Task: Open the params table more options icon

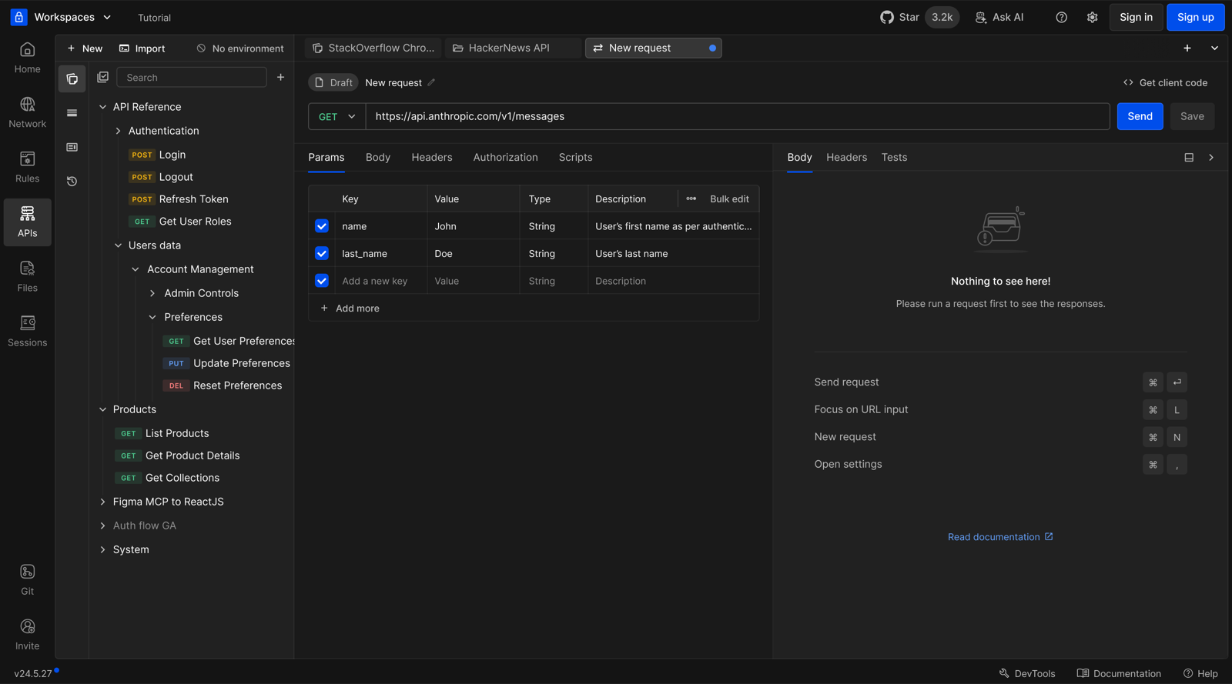Action: 691,199
